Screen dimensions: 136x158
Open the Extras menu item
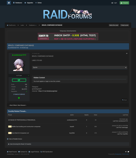coord(39,3)
